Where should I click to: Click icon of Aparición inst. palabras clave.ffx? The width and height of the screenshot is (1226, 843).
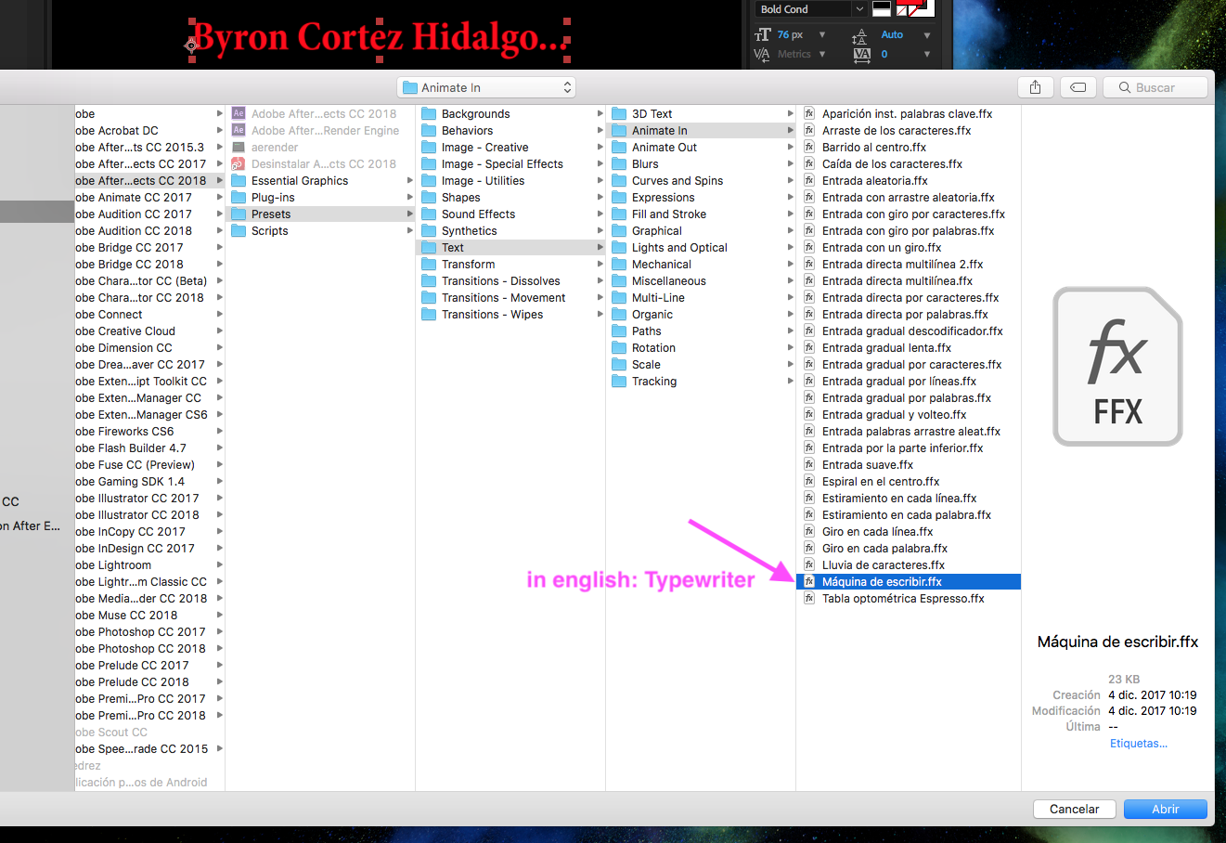[x=809, y=114]
